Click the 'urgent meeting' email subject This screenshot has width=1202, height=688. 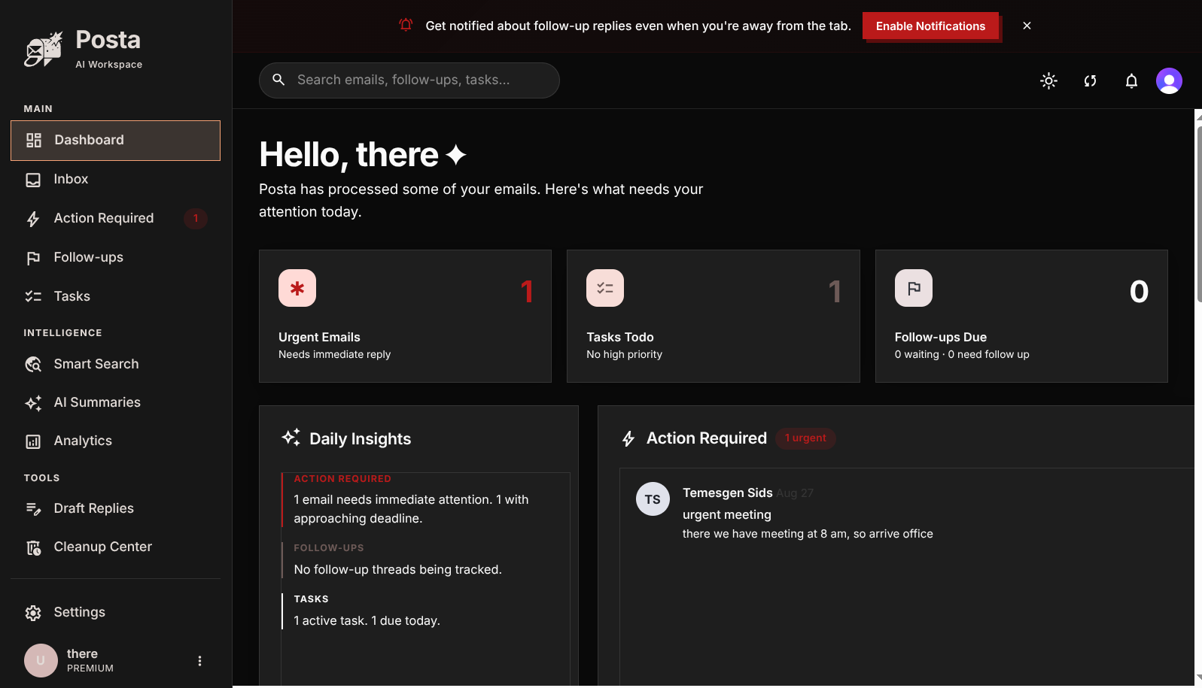click(726, 515)
